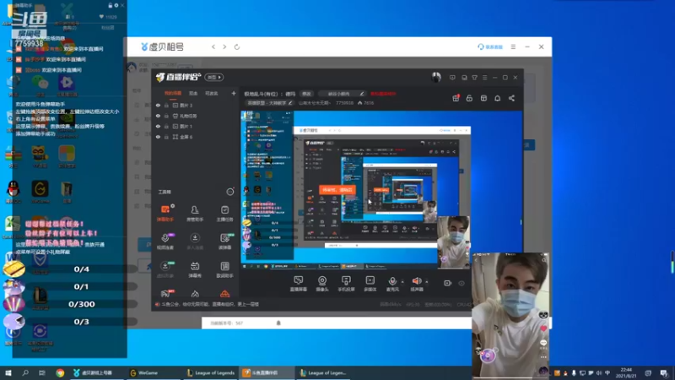675x380 pixels.
Task: Switch to the third scene tab
Action: click(x=212, y=93)
